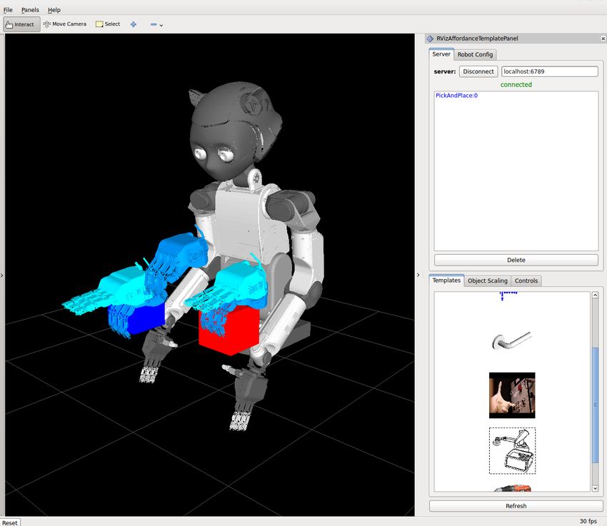This screenshot has height=526, width=607.
Task: Click the templates list scroll up arrow
Action: click(595, 295)
